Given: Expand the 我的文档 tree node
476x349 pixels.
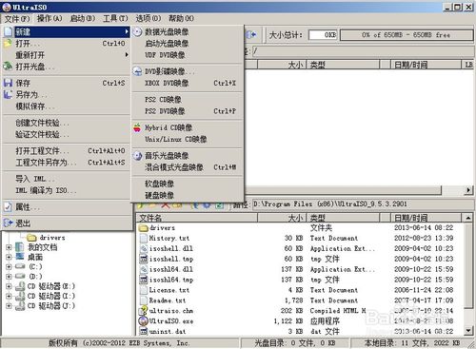Looking at the screenshot, I should [9, 247].
